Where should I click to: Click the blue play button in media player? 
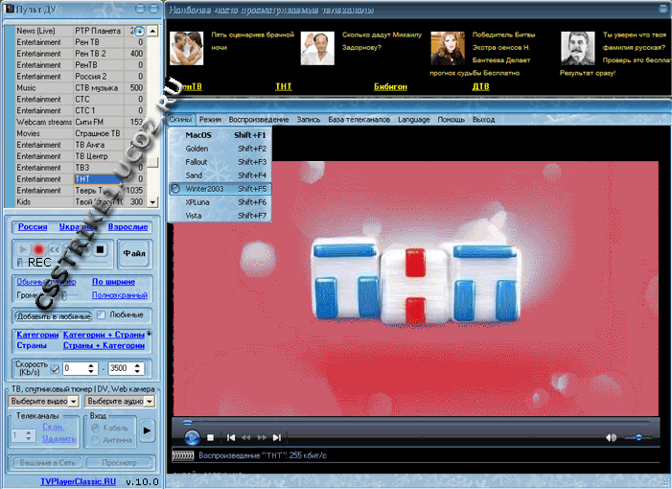pos(192,437)
